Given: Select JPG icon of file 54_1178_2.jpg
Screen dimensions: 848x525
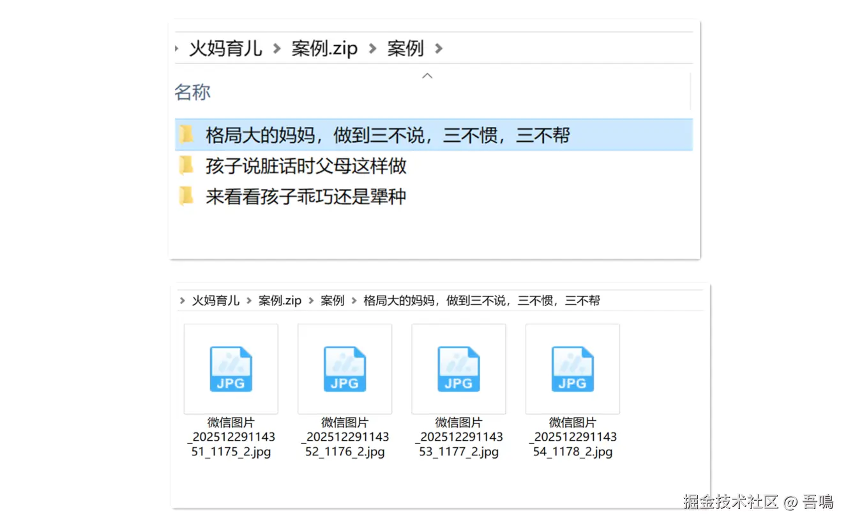Looking at the screenshot, I should (x=572, y=369).
